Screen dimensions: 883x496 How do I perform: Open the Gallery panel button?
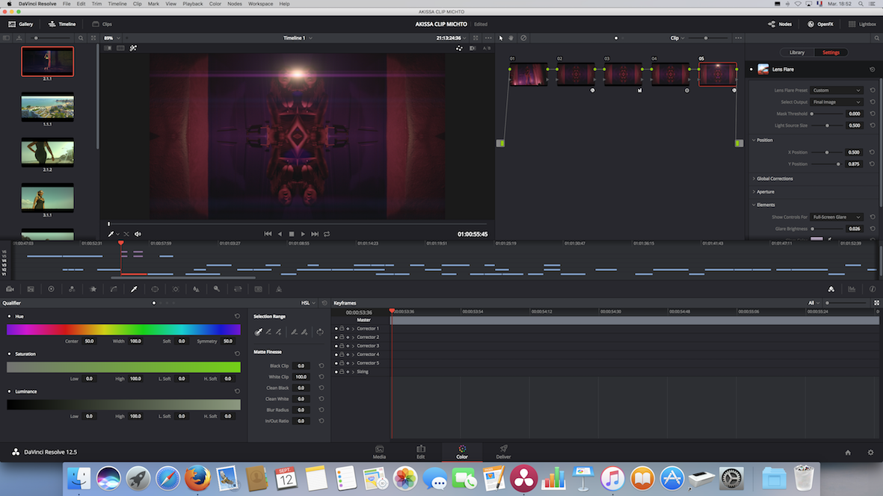[20, 24]
